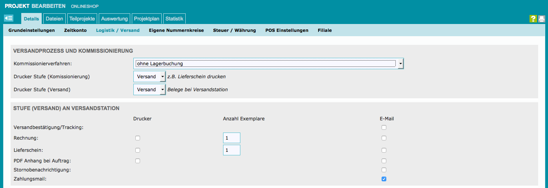Click Rechnung Anzahl Exemplare input field

231,138
